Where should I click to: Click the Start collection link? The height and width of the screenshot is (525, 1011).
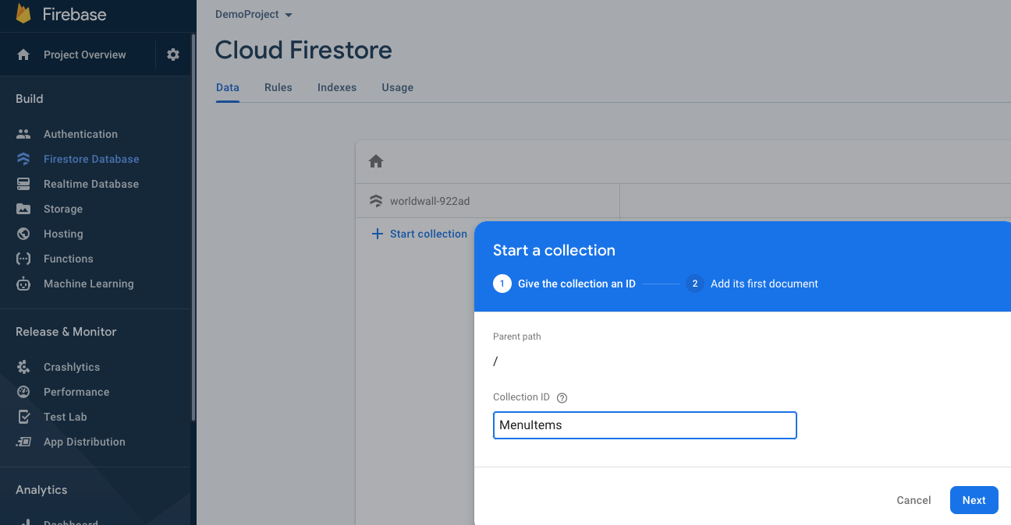click(x=428, y=234)
